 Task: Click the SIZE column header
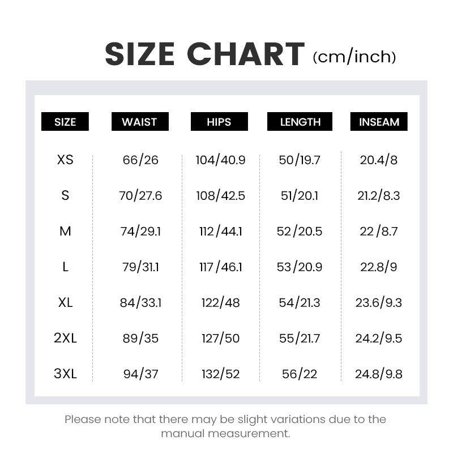pyautogui.click(x=65, y=122)
